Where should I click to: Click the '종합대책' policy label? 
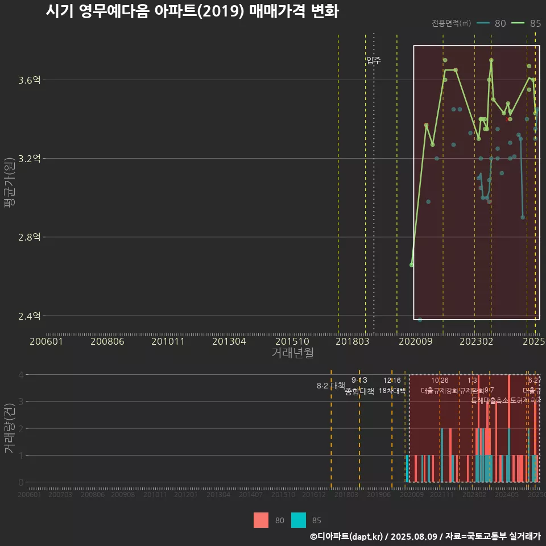click(359, 391)
